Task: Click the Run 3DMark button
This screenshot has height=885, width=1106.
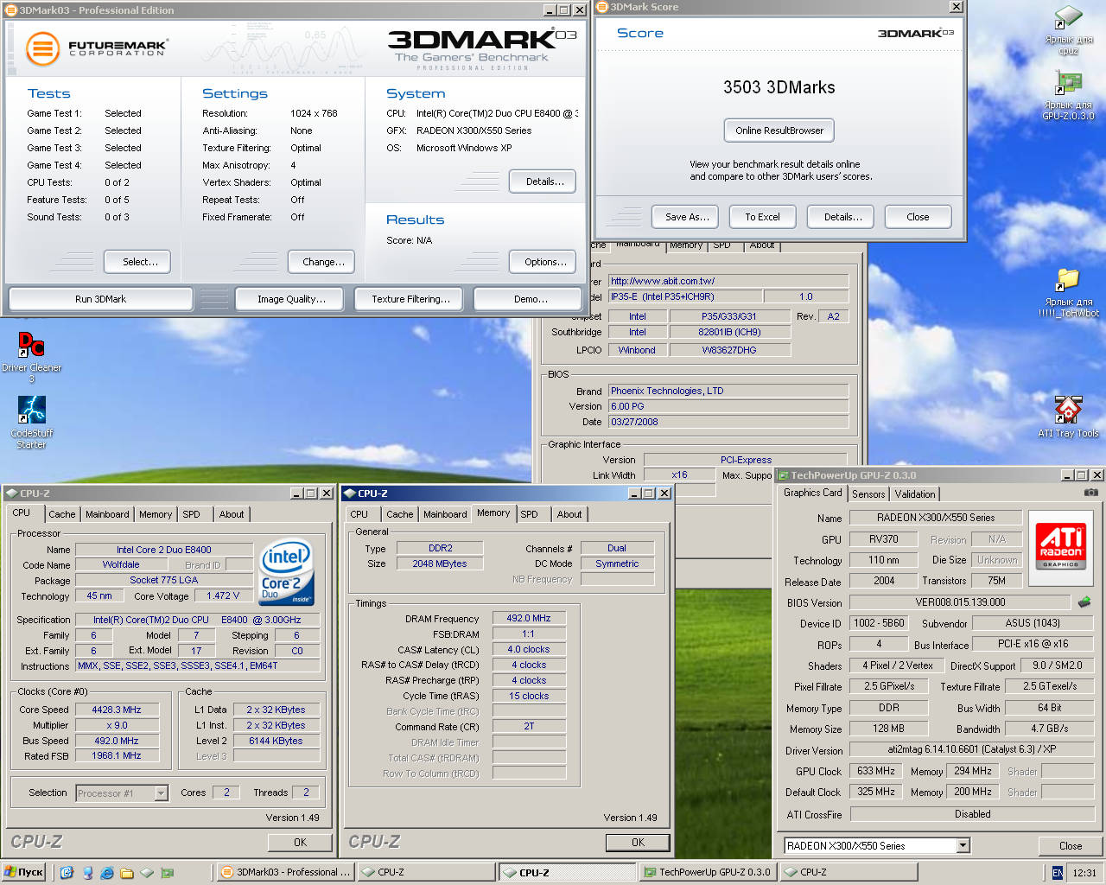Action: [100, 299]
